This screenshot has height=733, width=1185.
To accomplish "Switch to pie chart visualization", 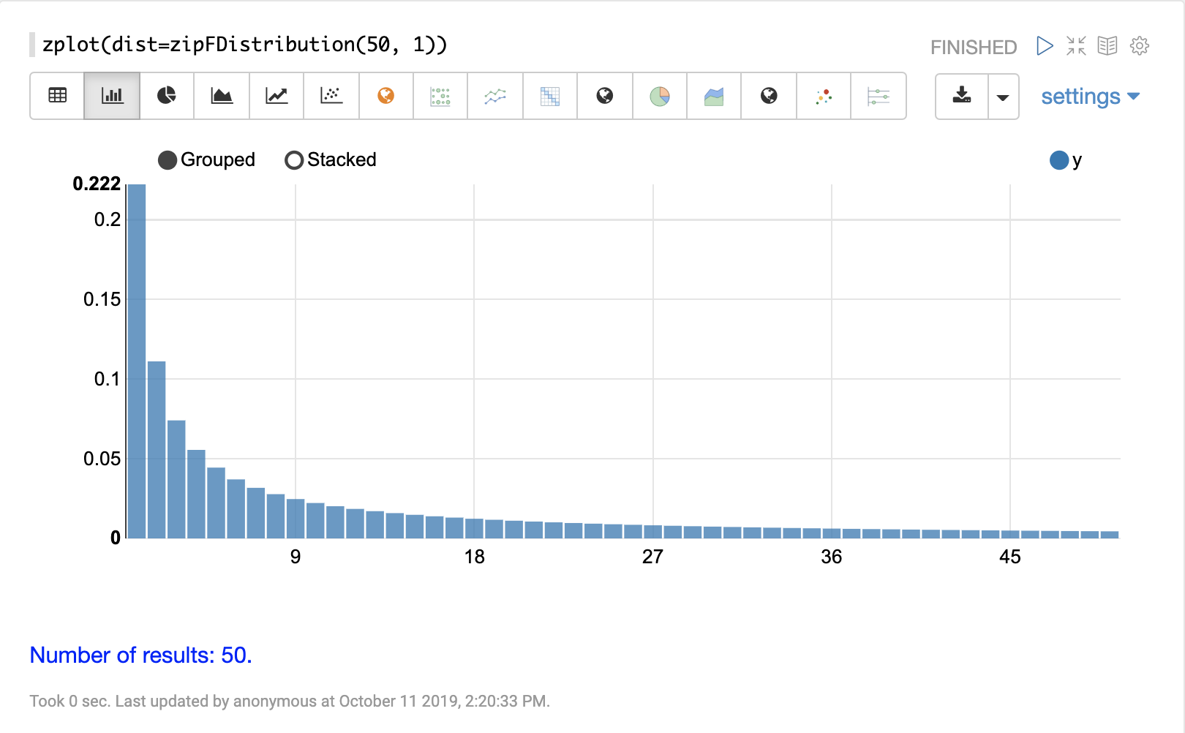I will [167, 96].
